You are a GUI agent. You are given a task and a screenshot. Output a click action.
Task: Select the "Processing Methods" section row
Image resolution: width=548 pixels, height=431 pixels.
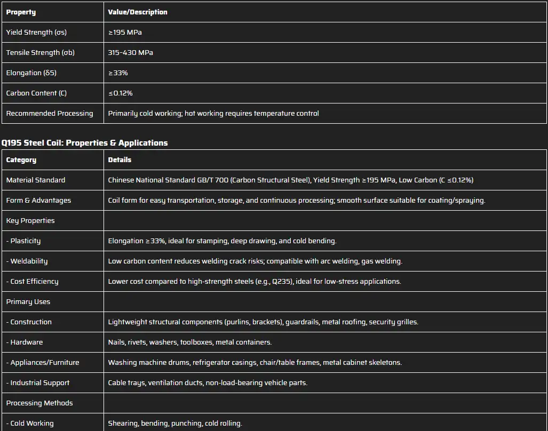pos(39,403)
